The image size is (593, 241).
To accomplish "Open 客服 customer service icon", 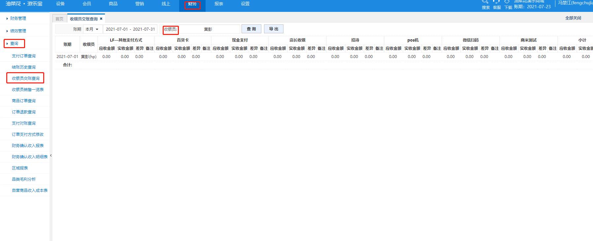I will pyautogui.click(x=497, y=4).
